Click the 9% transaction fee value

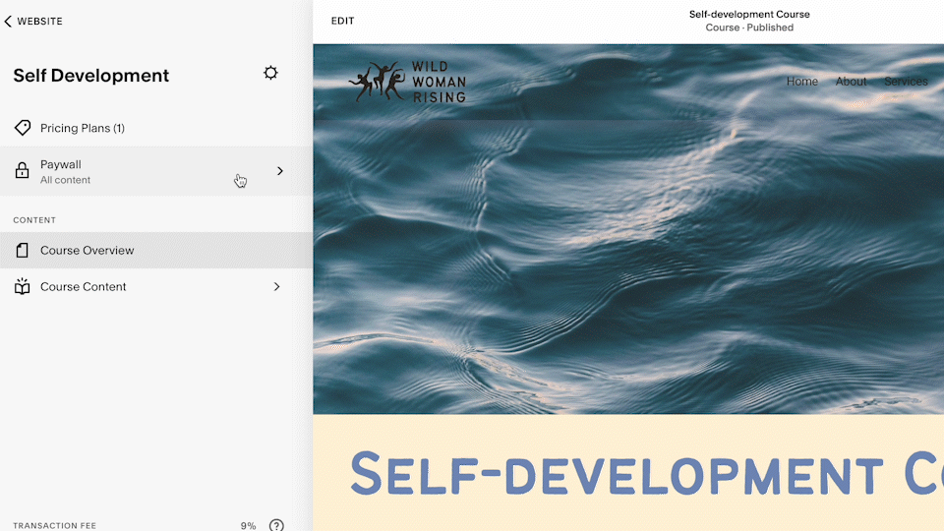[x=248, y=525]
